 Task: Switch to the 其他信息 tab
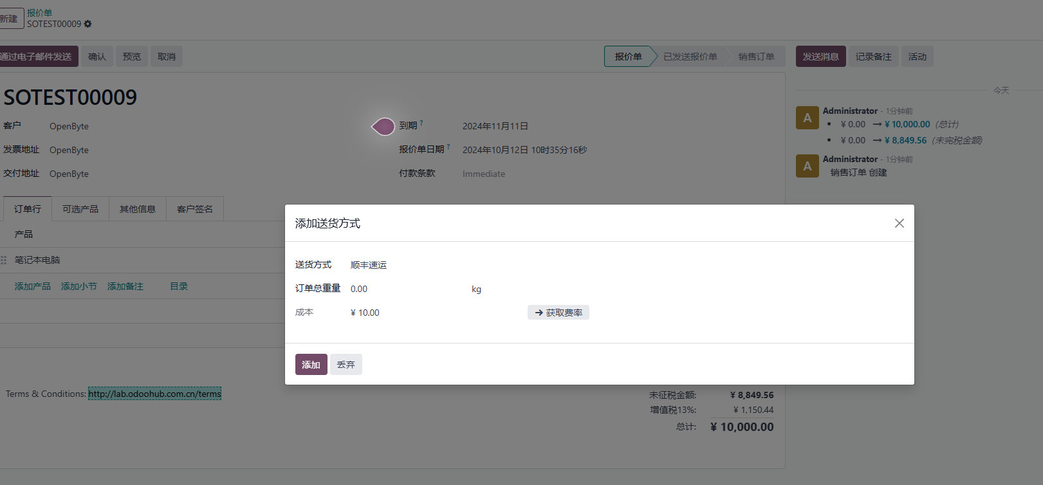tap(138, 209)
